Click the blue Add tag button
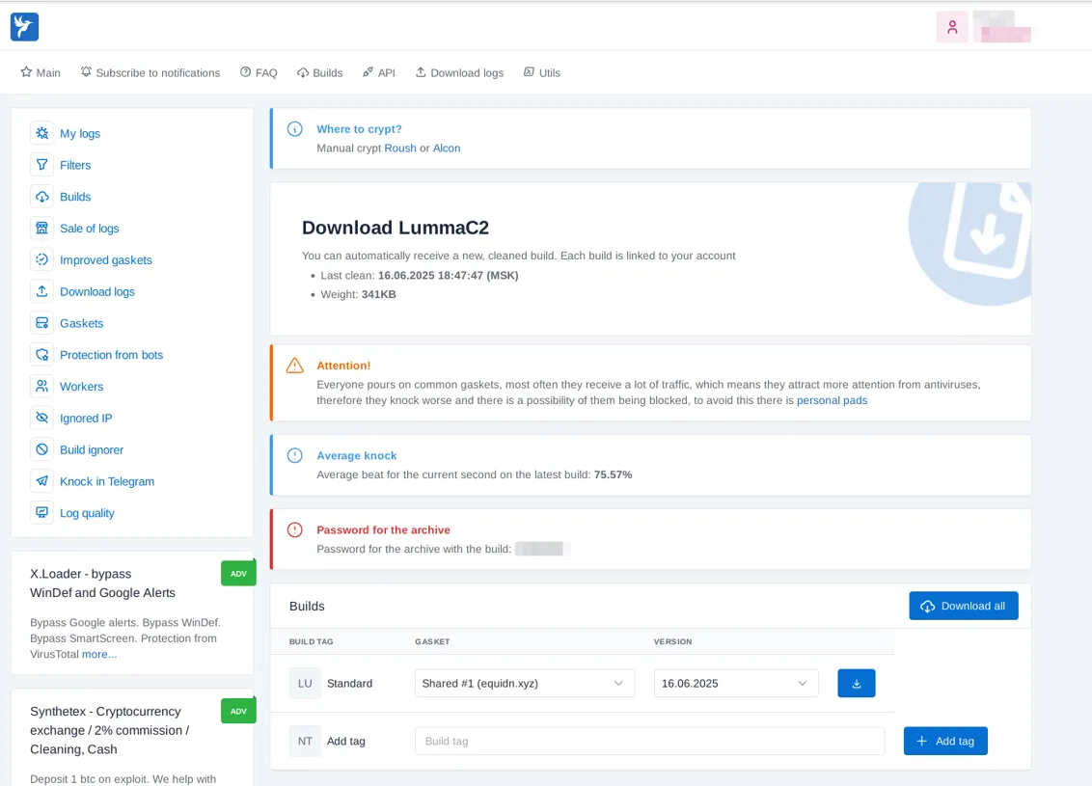This screenshot has height=786, width=1092. 945,741
